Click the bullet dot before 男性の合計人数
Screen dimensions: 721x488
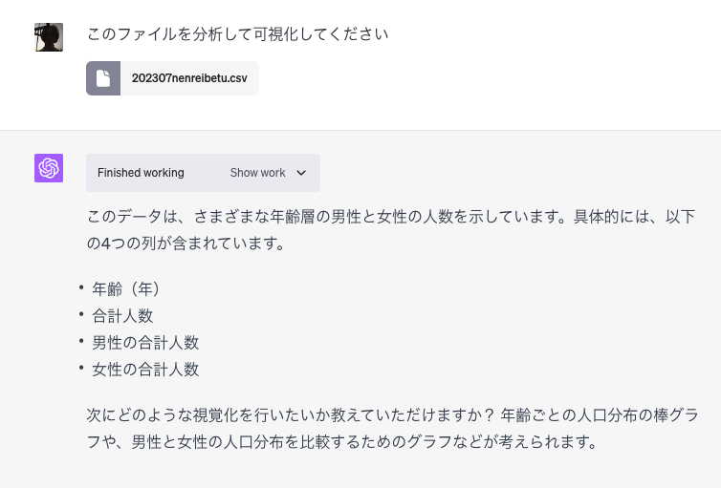(82, 340)
